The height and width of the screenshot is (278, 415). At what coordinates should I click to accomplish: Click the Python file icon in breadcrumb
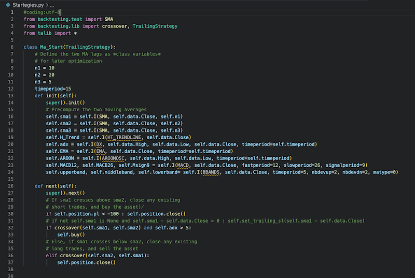click(x=8, y=5)
